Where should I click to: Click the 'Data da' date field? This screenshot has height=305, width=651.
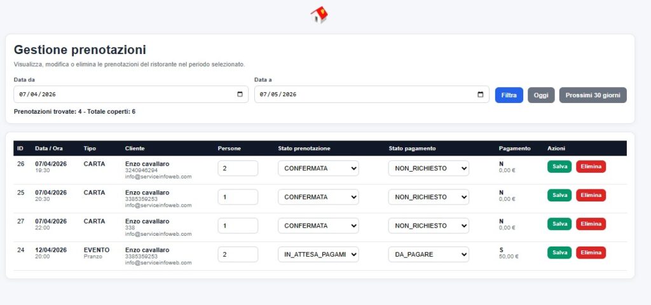121,95
